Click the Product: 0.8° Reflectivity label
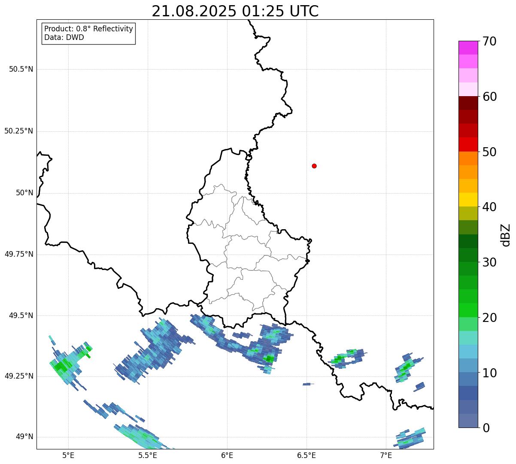Screen dimensions: 516x464 coord(89,29)
